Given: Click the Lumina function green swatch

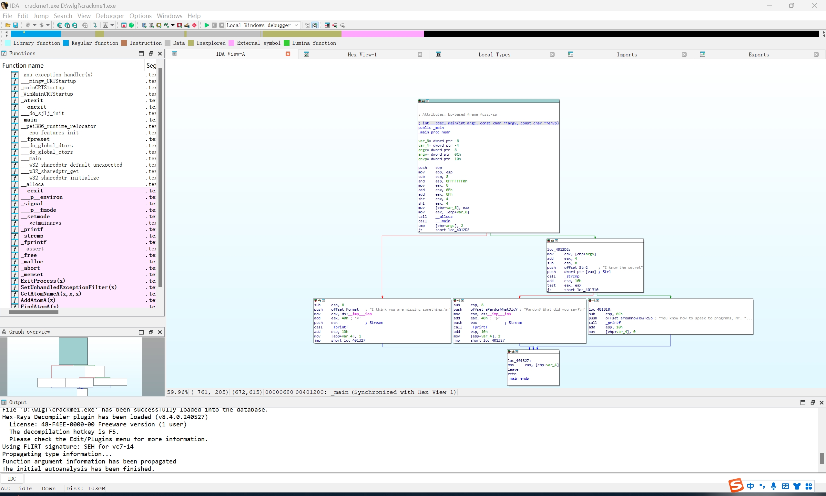Looking at the screenshot, I should point(287,43).
